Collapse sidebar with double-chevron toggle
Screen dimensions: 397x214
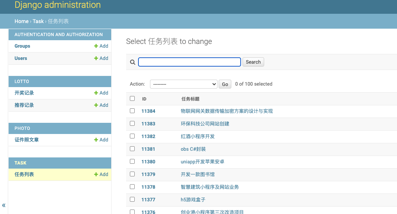tap(4, 205)
